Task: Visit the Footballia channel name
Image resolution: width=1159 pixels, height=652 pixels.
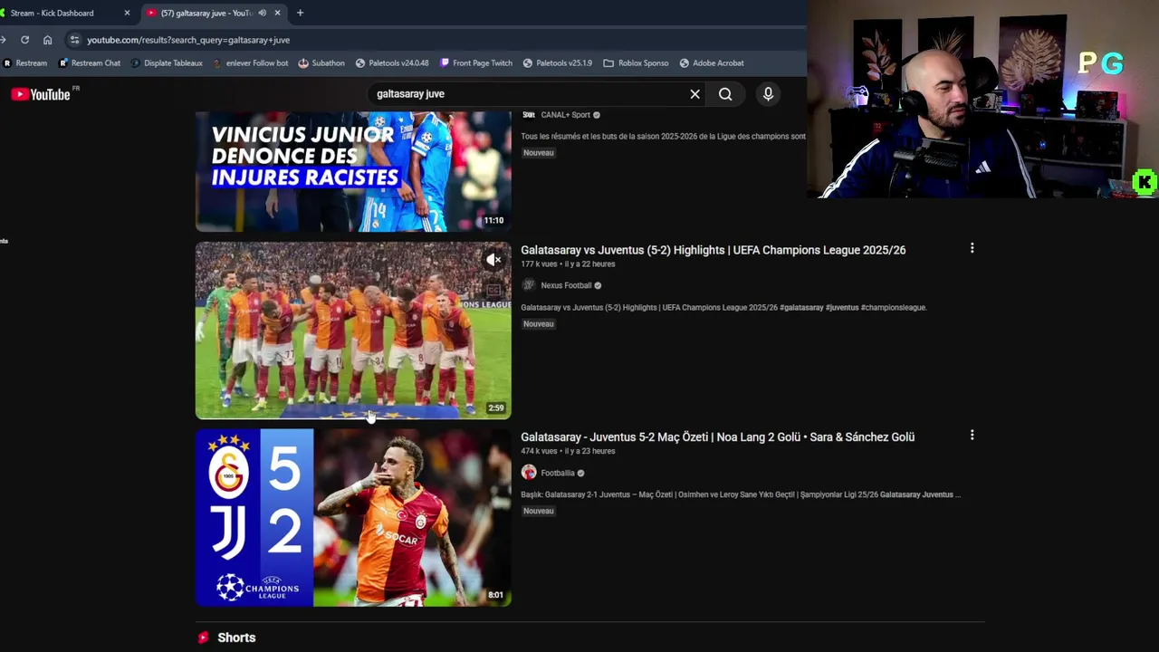Action: pyautogui.click(x=558, y=473)
